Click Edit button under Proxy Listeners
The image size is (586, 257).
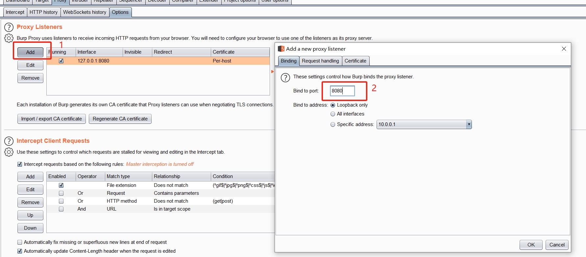30,65
